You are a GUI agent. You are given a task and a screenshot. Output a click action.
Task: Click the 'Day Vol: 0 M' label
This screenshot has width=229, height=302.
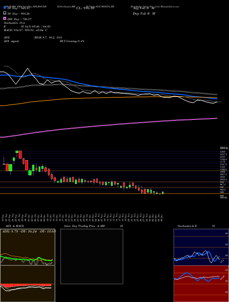(x=144, y=13)
